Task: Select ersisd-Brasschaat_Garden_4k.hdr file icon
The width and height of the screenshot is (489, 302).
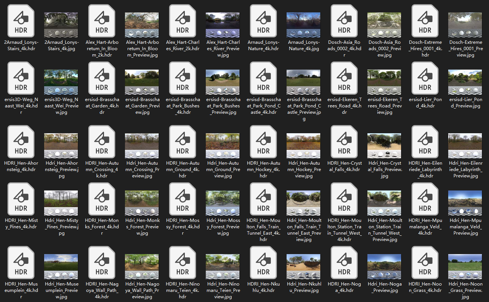Action: point(102,79)
